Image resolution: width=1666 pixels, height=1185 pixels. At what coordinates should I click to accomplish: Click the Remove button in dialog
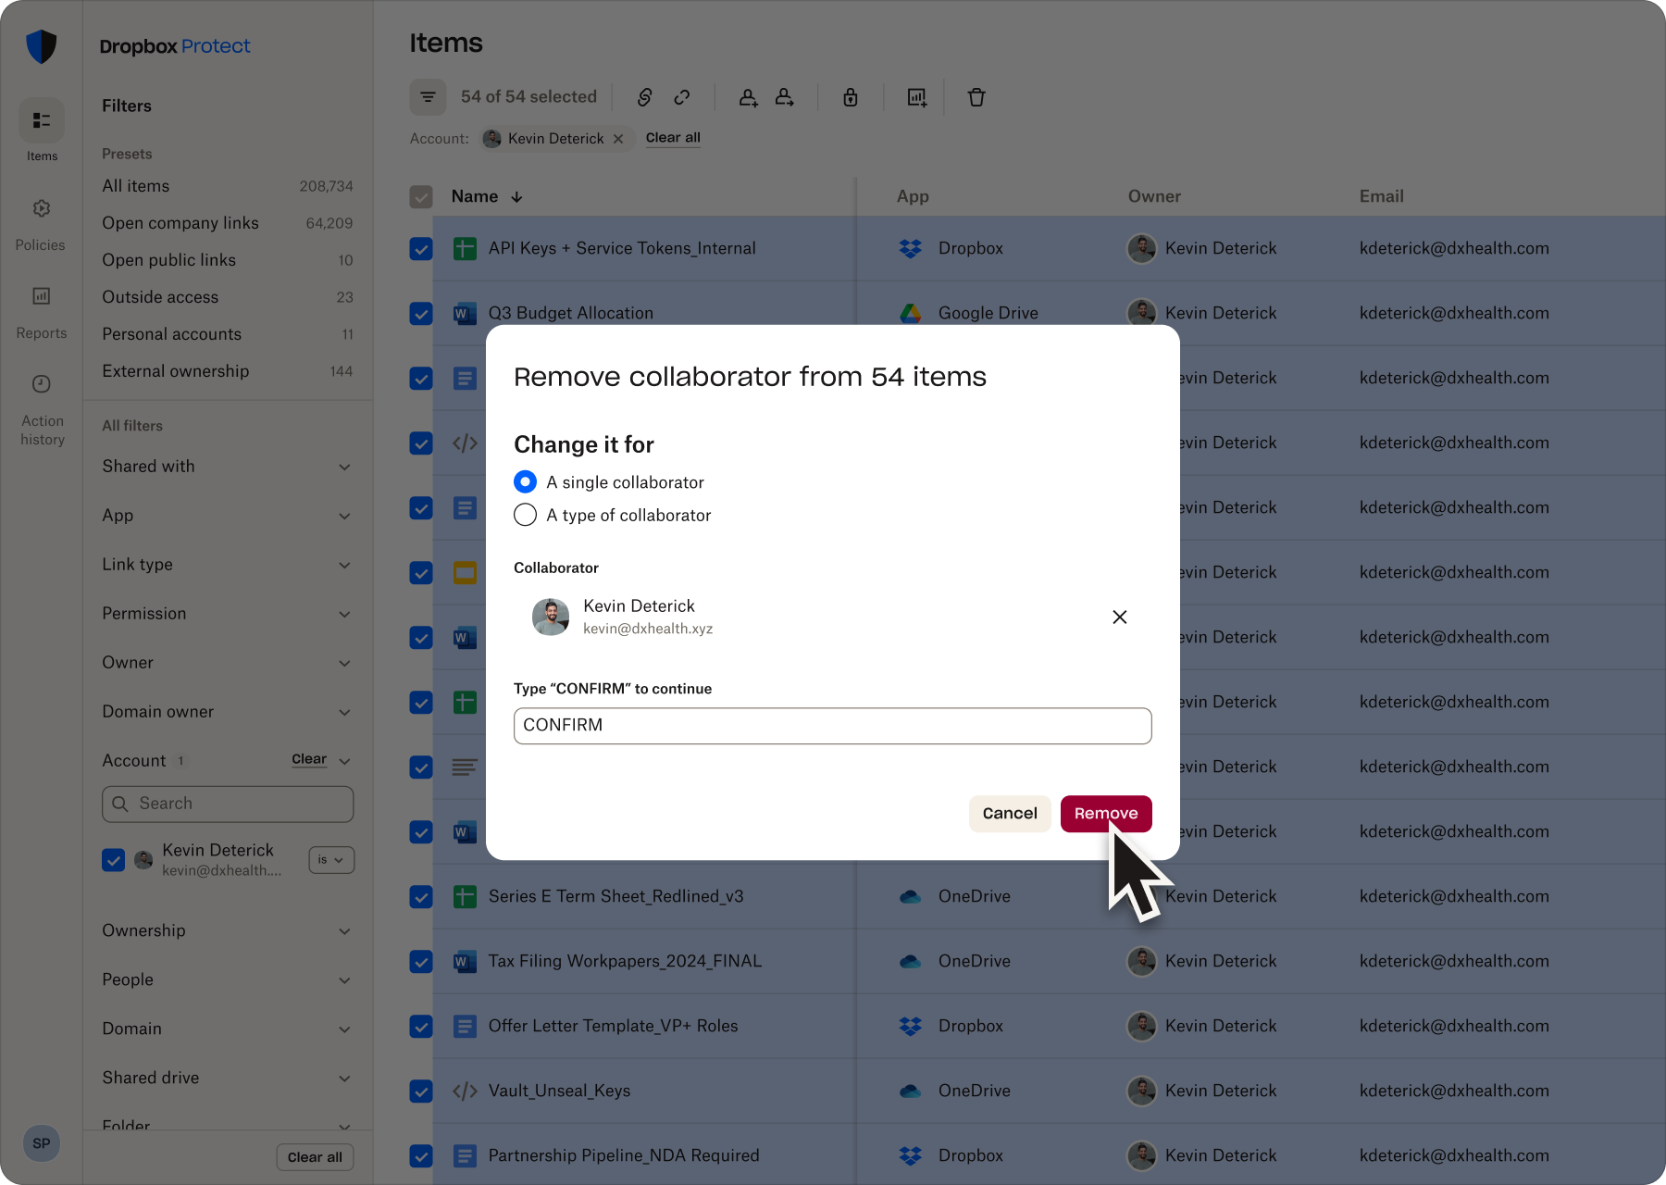[x=1106, y=814]
